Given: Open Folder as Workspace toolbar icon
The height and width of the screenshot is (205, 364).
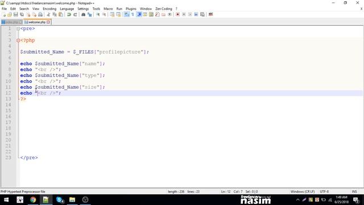Looking at the screenshot, I should point(163,14).
